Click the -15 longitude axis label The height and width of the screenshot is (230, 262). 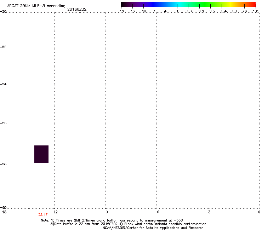click(3, 212)
